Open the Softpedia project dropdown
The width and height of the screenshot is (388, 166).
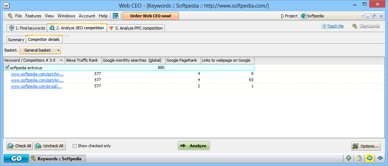point(332,16)
